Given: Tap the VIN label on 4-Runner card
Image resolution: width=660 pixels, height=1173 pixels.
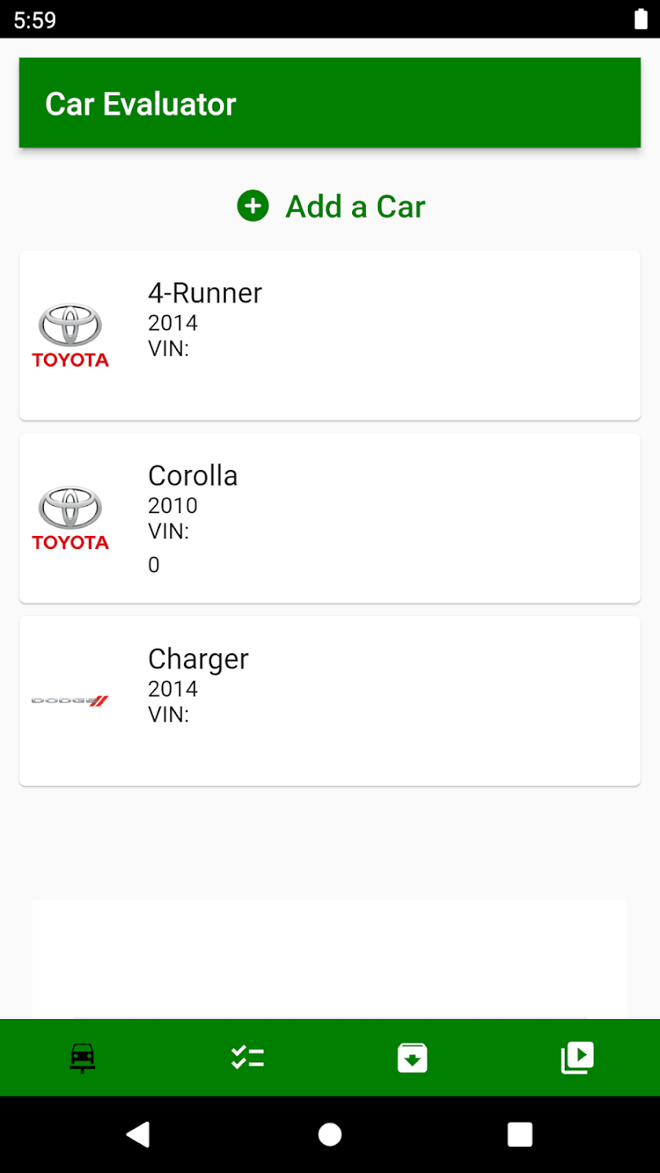Looking at the screenshot, I should [x=168, y=349].
